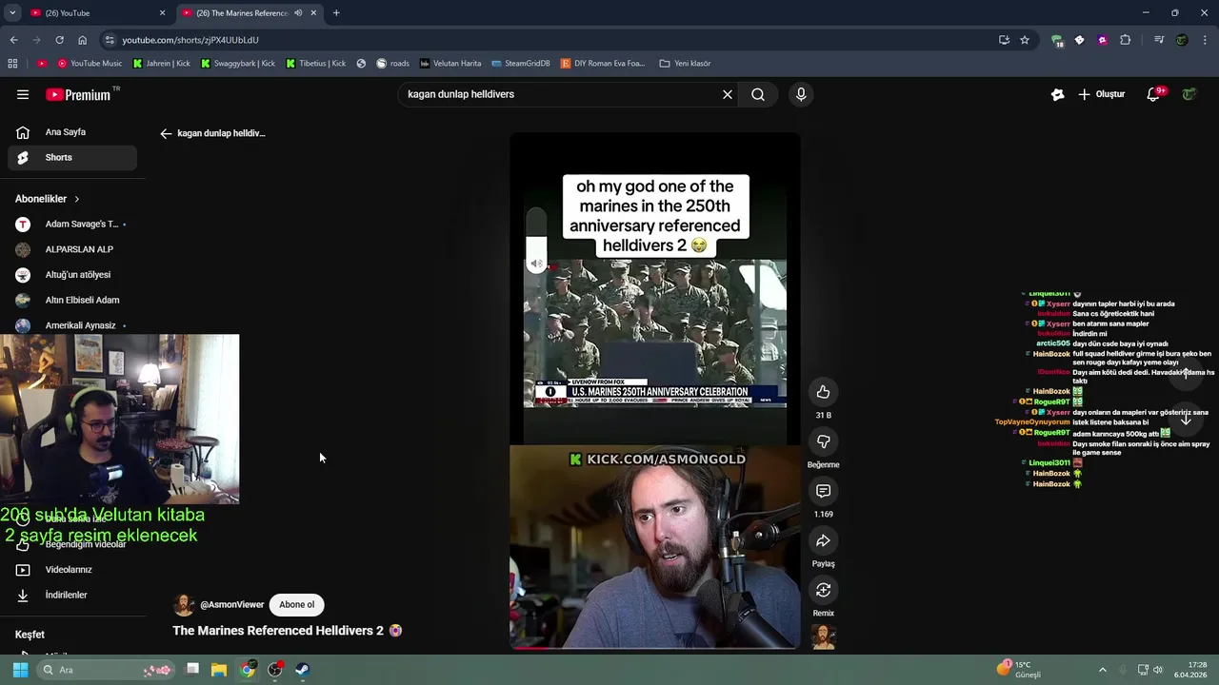Open OBS from the taskbar

(274, 670)
